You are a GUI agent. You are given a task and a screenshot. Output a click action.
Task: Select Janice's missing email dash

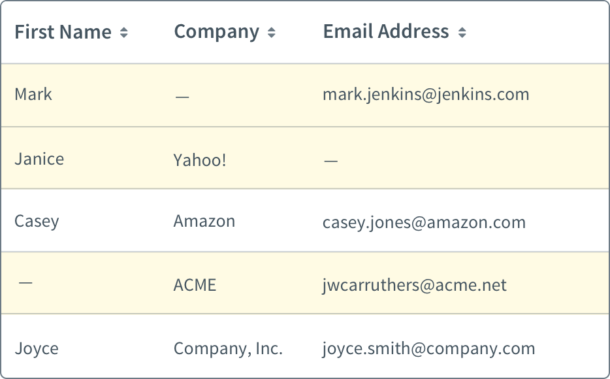pyautogui.click(x=331, y=160)
